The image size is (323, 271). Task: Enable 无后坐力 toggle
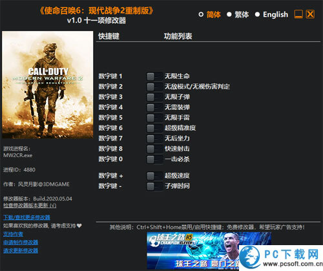(154, 138)
